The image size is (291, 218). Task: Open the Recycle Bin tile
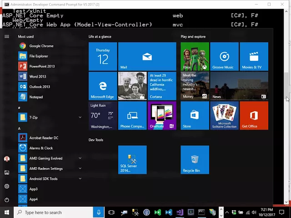point(195,160)
